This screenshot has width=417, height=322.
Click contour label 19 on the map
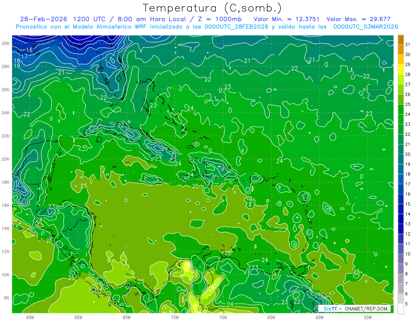tap(17, 66)
